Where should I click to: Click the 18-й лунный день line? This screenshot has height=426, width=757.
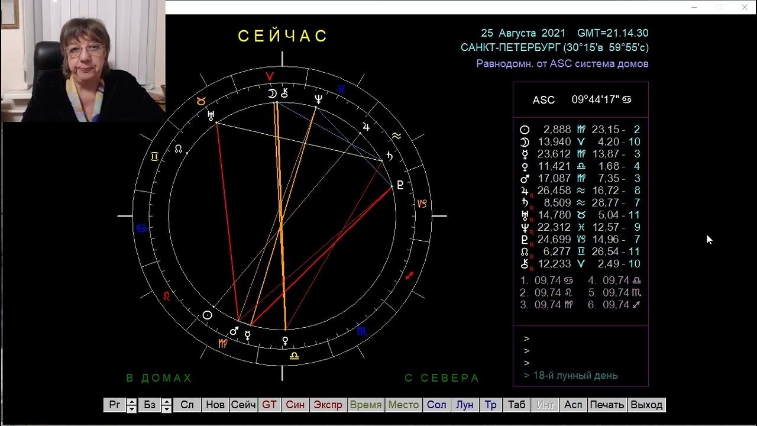coord(571,375)
